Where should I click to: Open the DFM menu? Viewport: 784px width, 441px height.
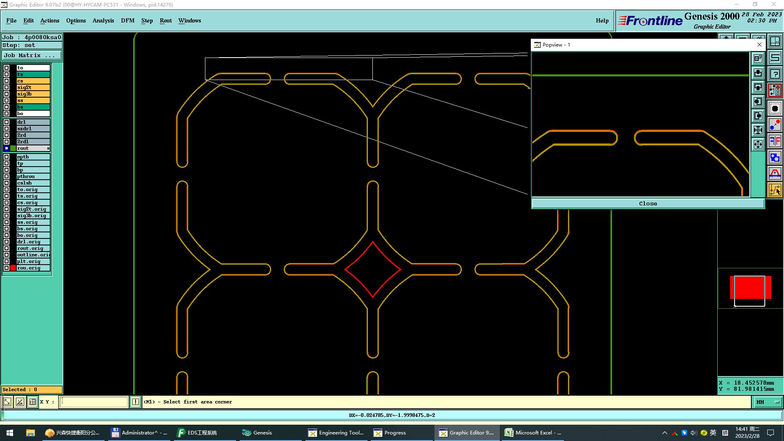point(127,20)
